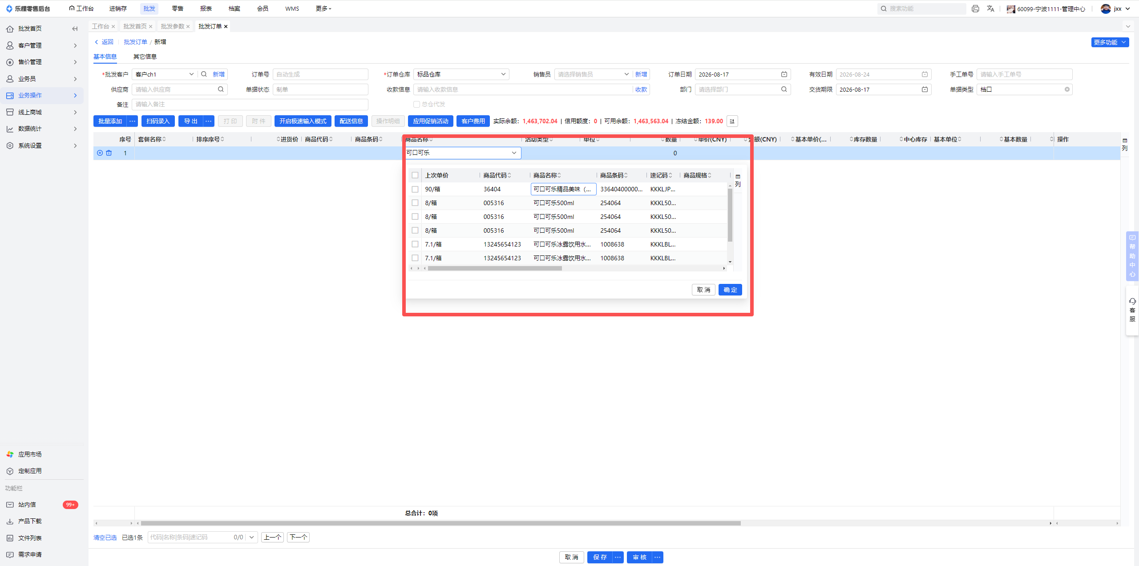Open the App Market (应用市场)
This screenshot has width=1139, height=566.
click(30, 454)
